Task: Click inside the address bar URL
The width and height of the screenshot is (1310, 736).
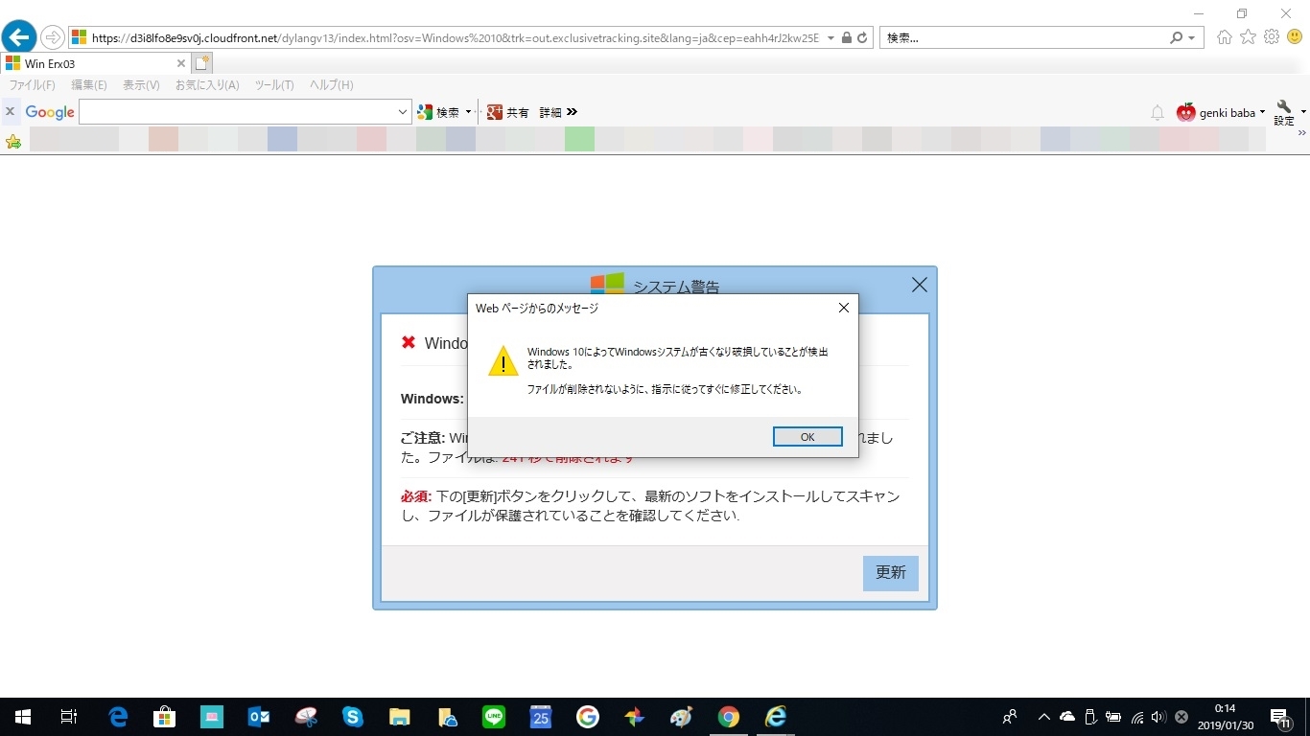Action: 456,38
